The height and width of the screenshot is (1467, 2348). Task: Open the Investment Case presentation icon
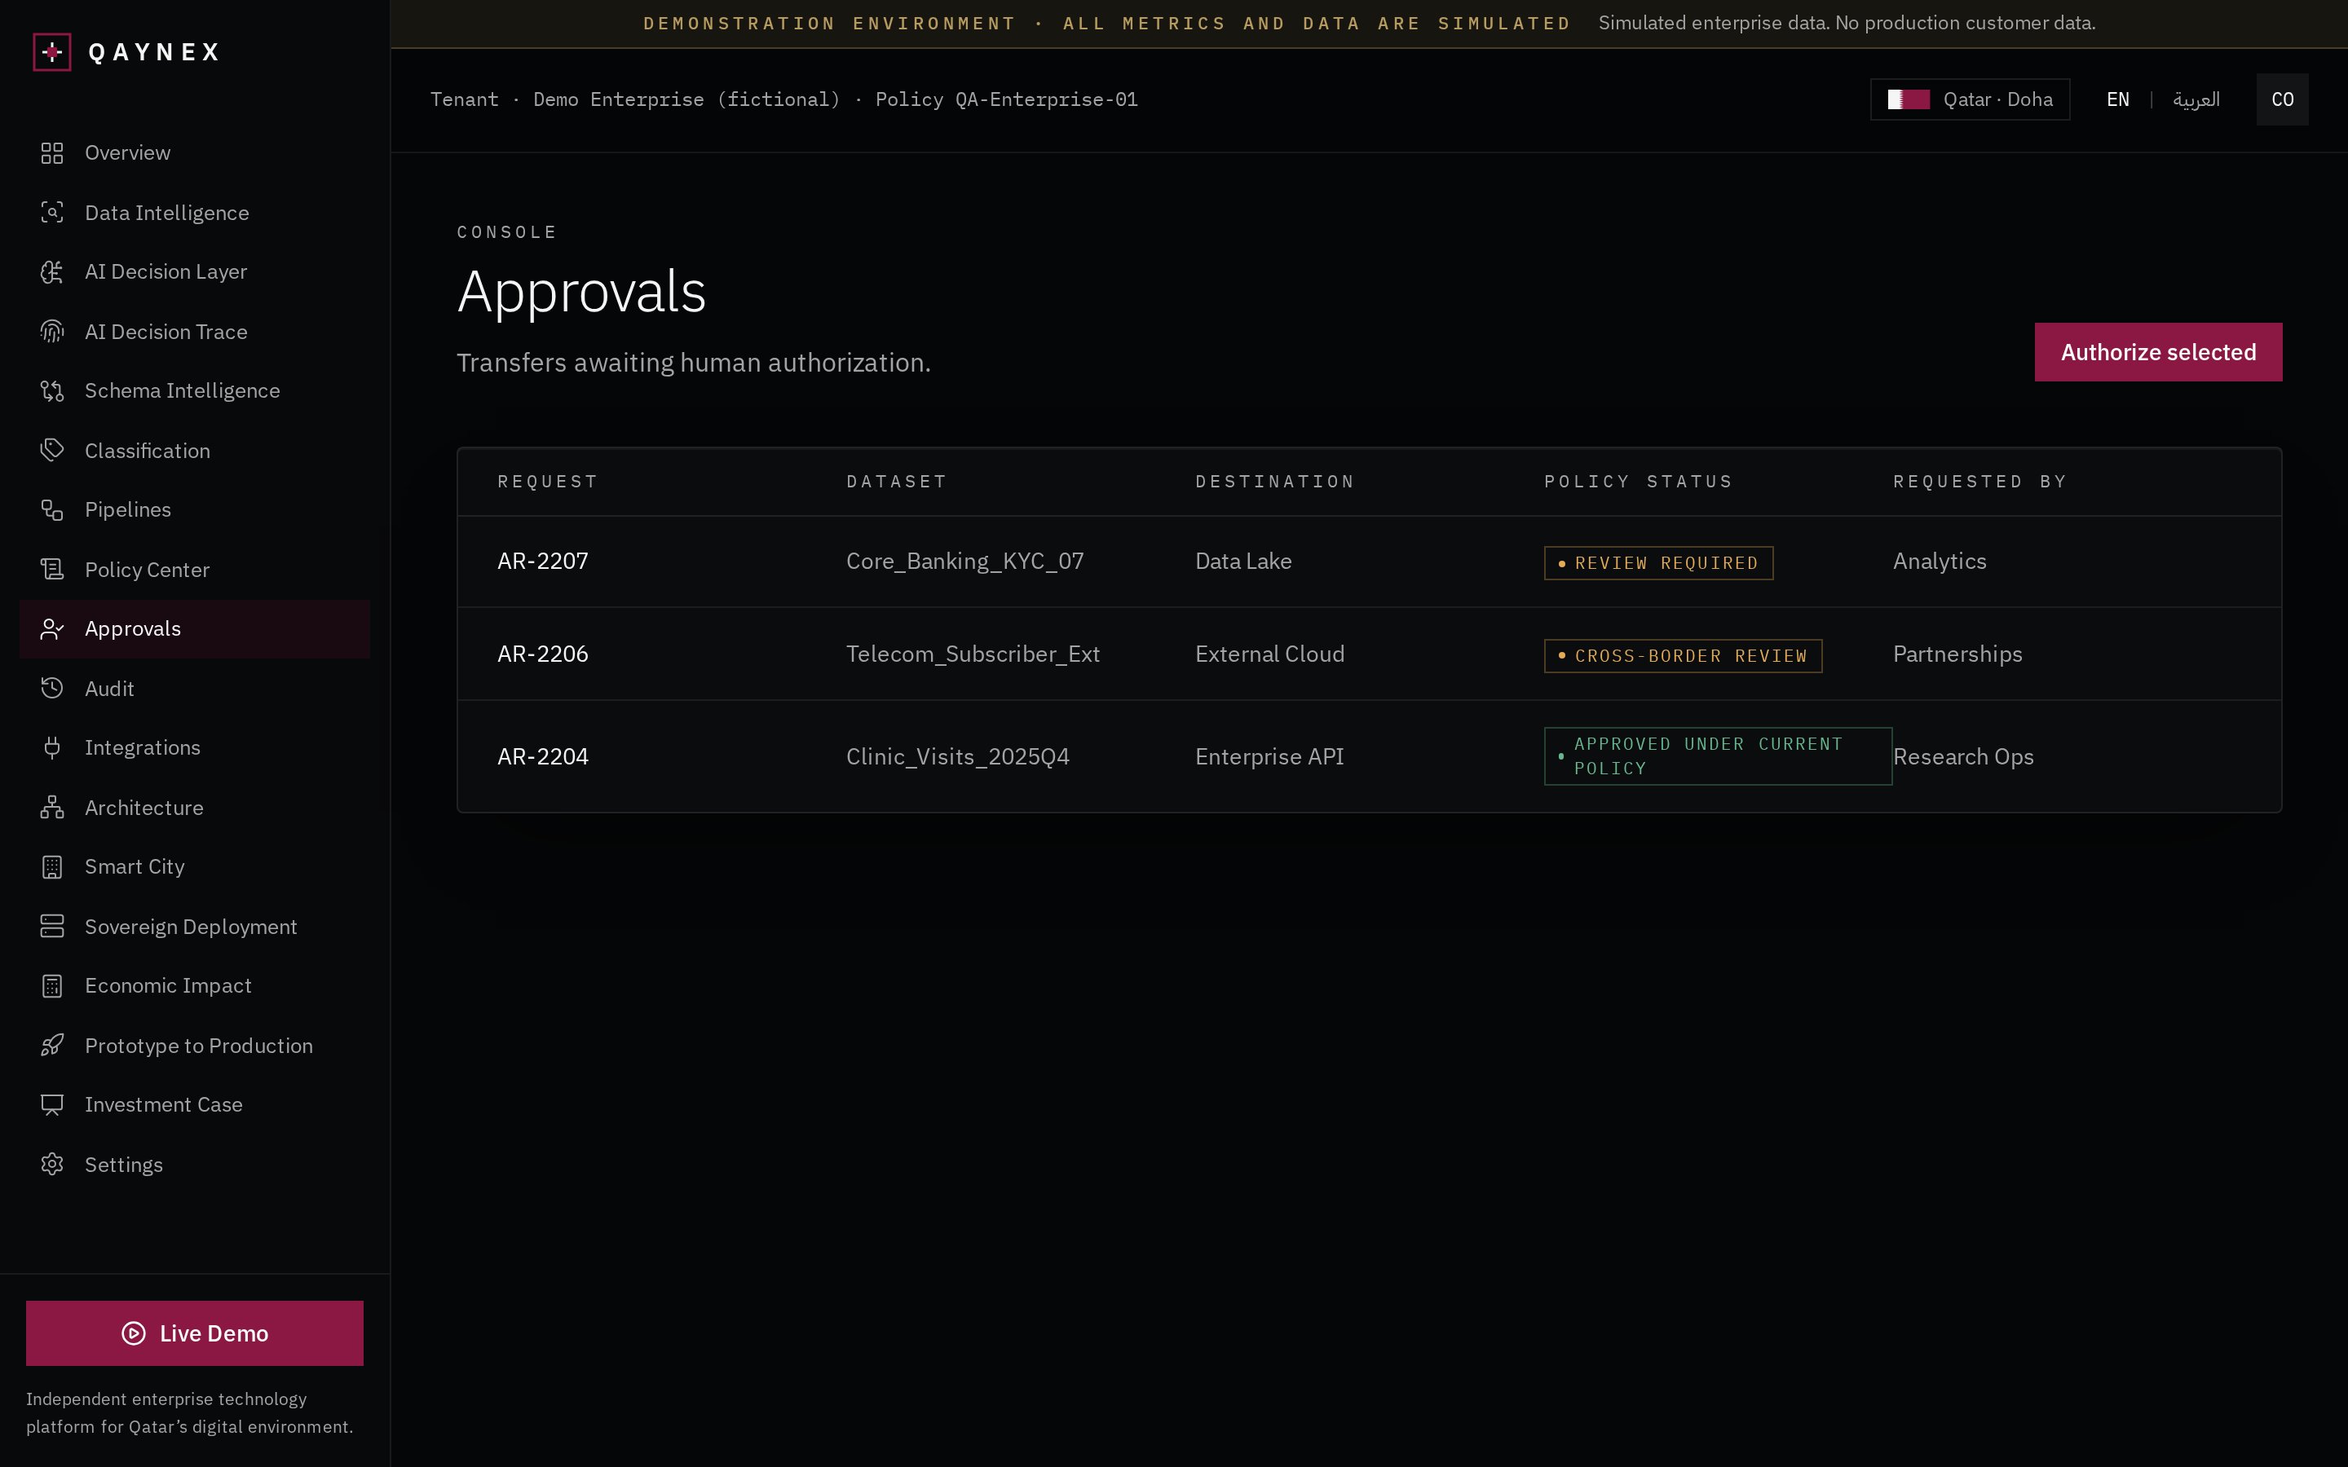tap(52, 1105)
